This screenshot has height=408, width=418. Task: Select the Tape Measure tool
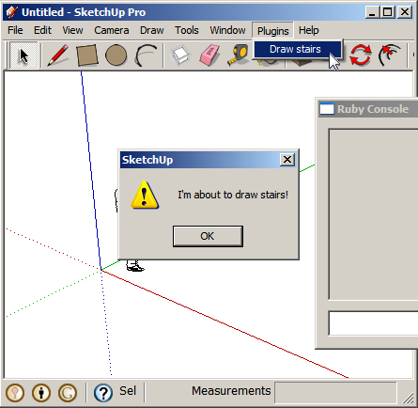click(238, 55)
